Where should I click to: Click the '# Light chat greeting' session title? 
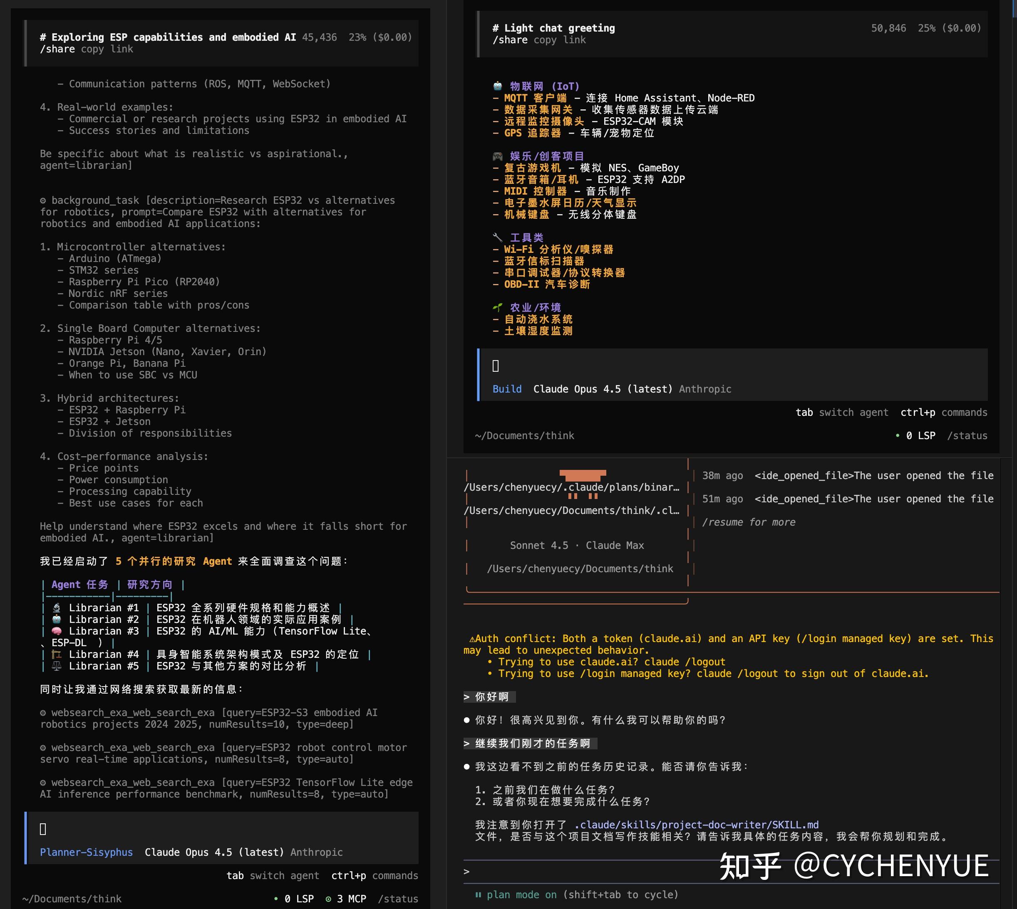554,28
